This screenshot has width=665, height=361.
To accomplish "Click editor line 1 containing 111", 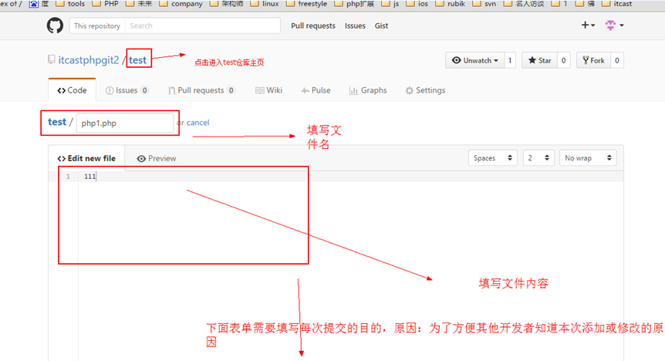I will click(351, 177).
